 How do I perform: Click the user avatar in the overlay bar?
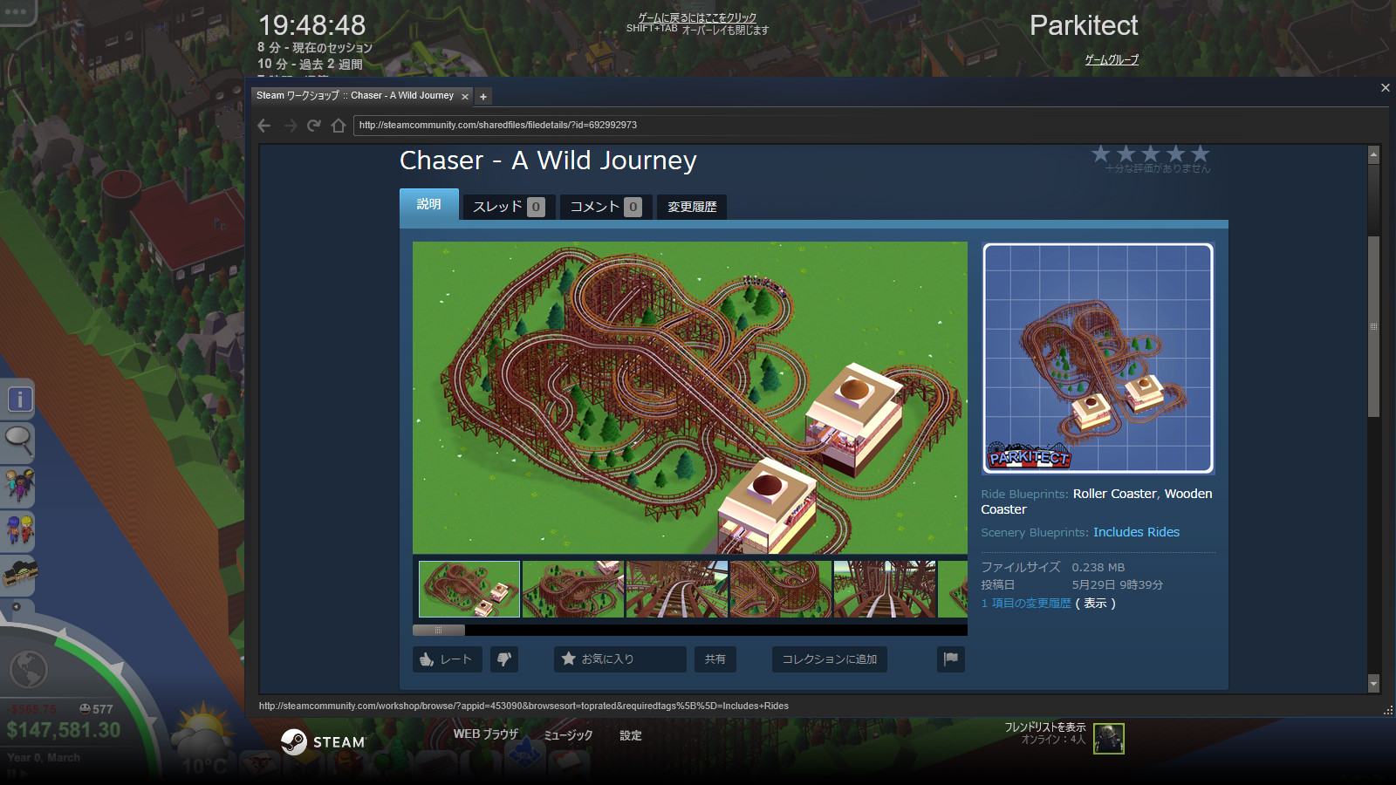tap(1109, 738)
